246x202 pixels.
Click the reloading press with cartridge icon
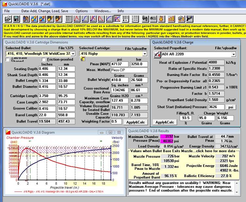click(x=181, y=19)
